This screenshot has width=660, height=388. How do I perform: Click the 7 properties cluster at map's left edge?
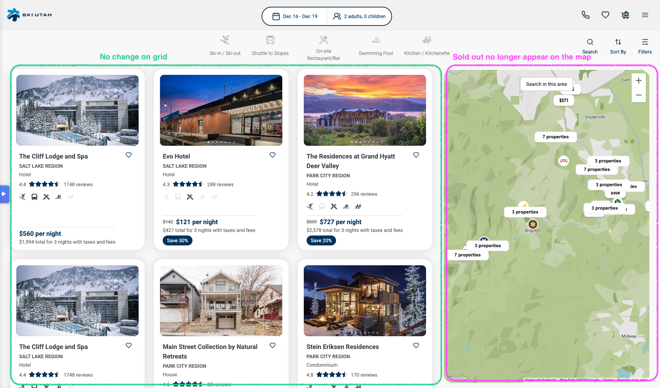point(468,255)
